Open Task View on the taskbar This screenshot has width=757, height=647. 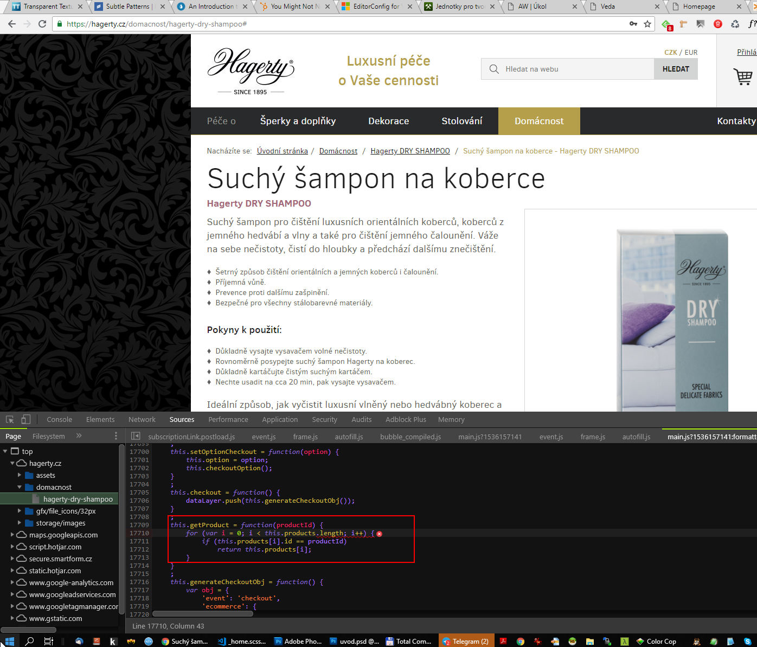(x=48, y=641)
